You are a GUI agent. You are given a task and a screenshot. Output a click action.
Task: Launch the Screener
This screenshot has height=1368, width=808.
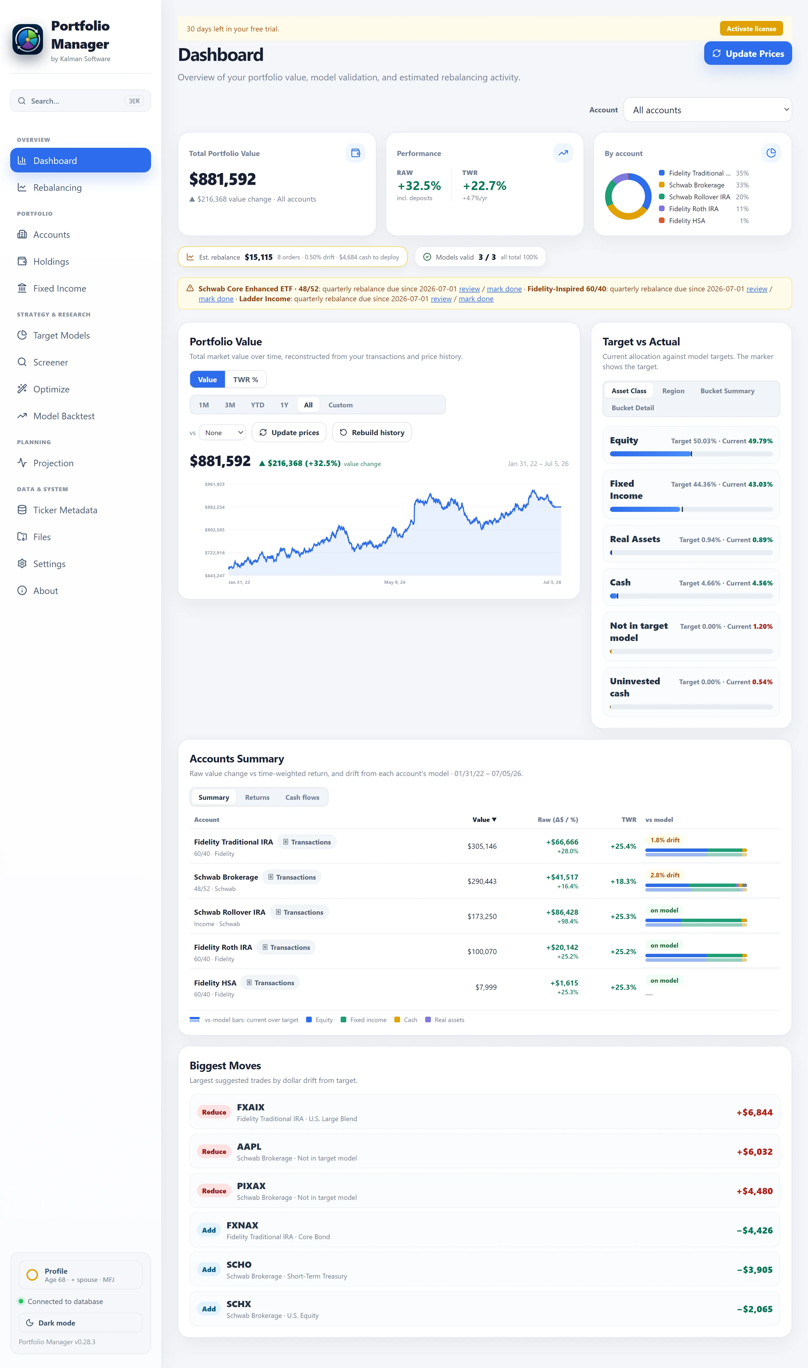pos(81,362)
